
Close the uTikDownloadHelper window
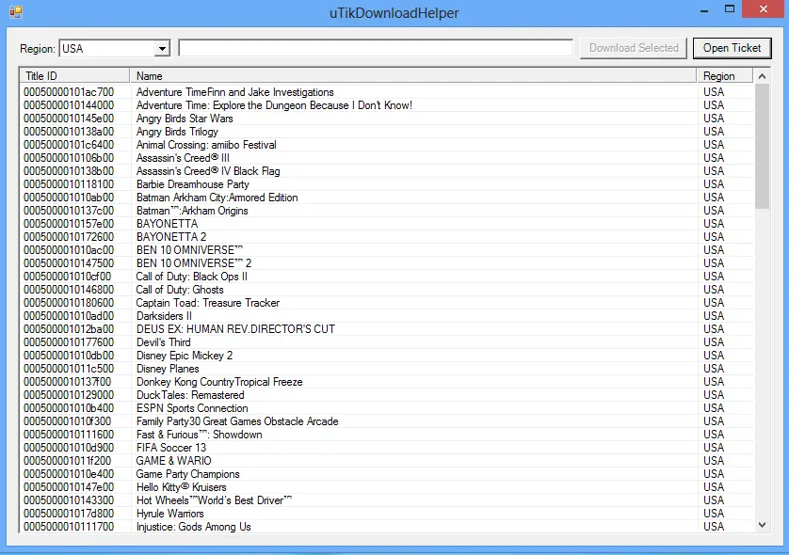tap(764, 9)
